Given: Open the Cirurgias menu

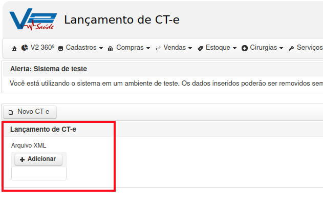Looking at the screenshot, I should pos(263,48).
